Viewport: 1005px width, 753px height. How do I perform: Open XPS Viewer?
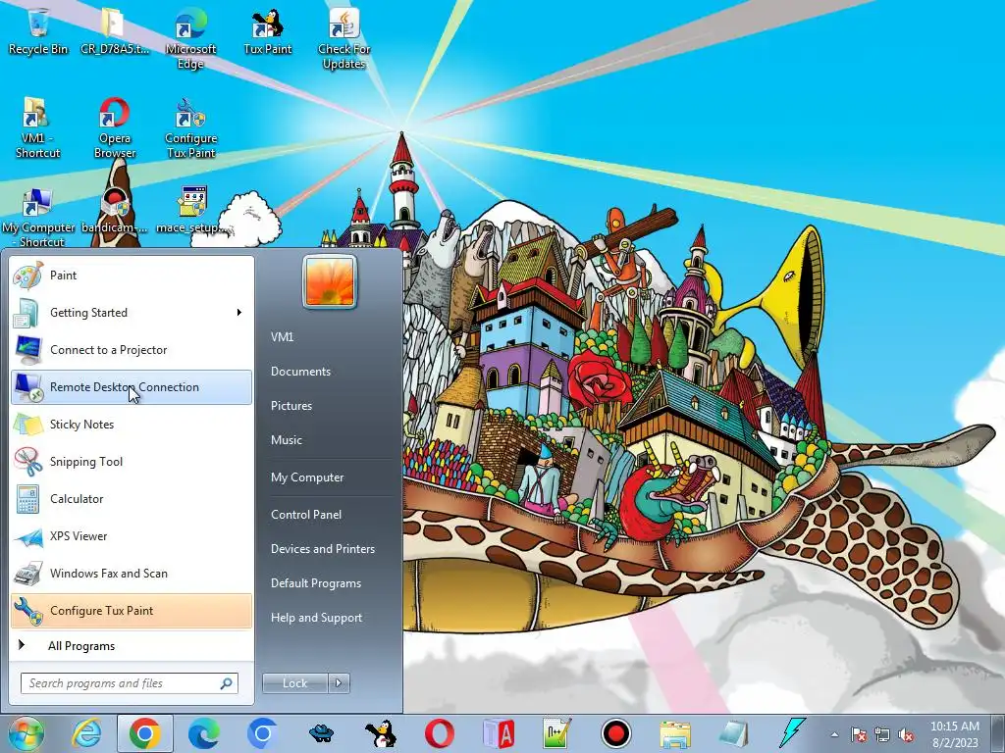click(132, 536)
